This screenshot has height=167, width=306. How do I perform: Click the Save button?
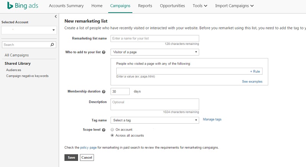coord(71,157)
